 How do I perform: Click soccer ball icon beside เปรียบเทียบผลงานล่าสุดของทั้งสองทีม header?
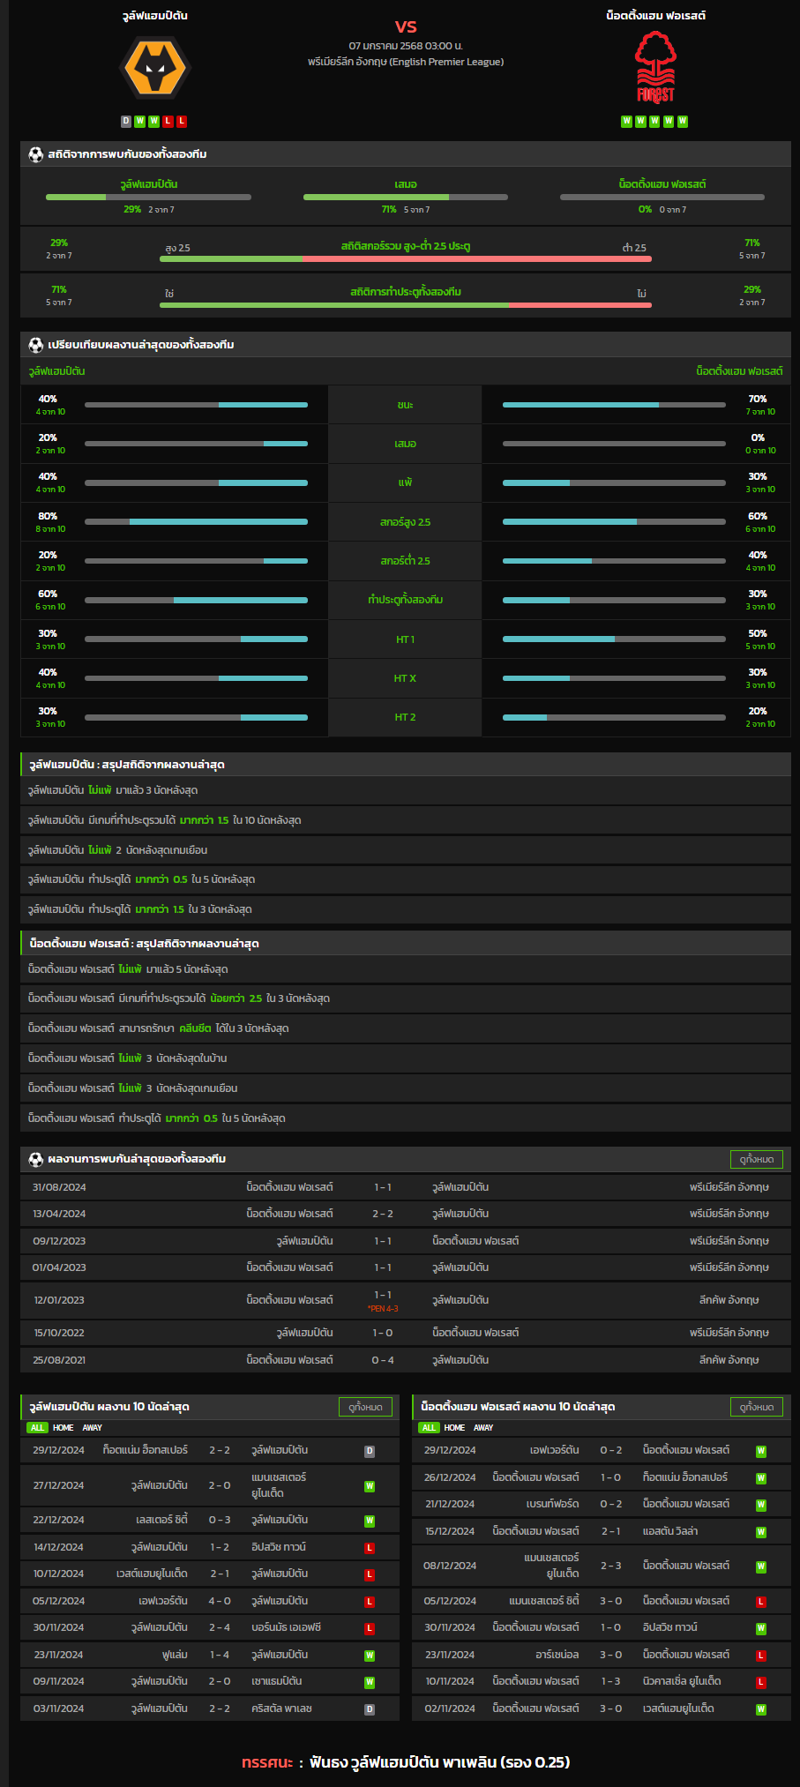tap(35, 345)
